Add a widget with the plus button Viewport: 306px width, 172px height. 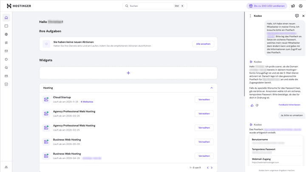pos(128,73)
